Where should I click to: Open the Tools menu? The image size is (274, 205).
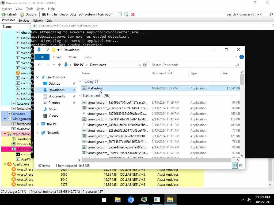click(x=29, y=9)
